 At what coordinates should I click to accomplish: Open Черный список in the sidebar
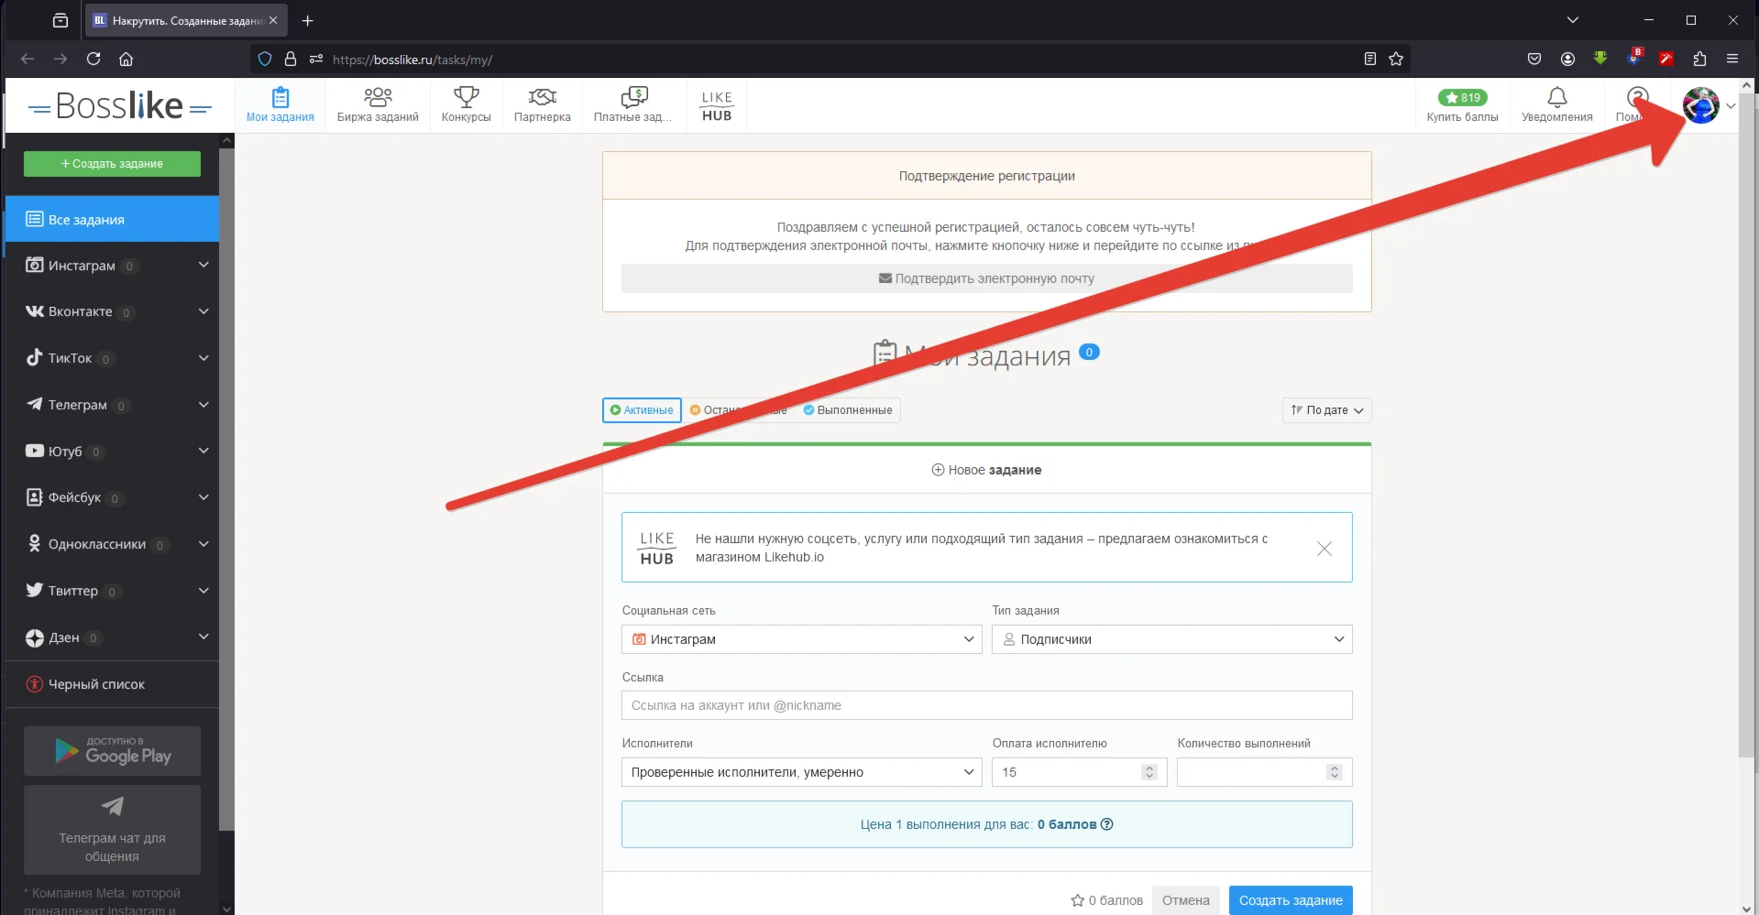pyautogui.click(x=96, y=684)
